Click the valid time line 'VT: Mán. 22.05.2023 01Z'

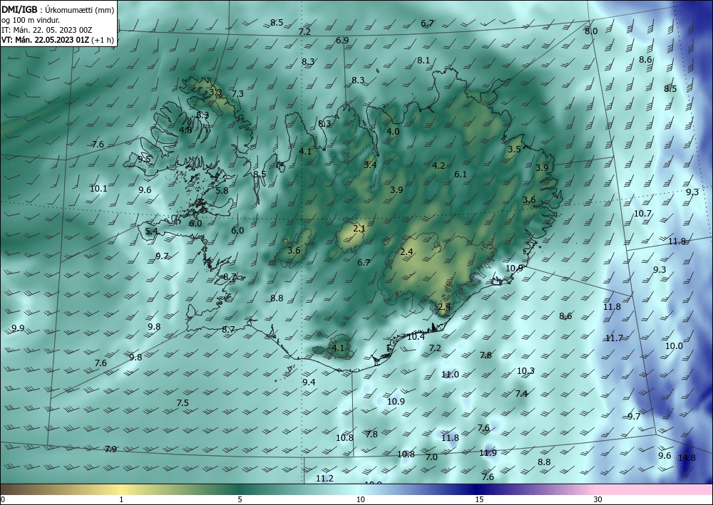[x=46, y=40]
